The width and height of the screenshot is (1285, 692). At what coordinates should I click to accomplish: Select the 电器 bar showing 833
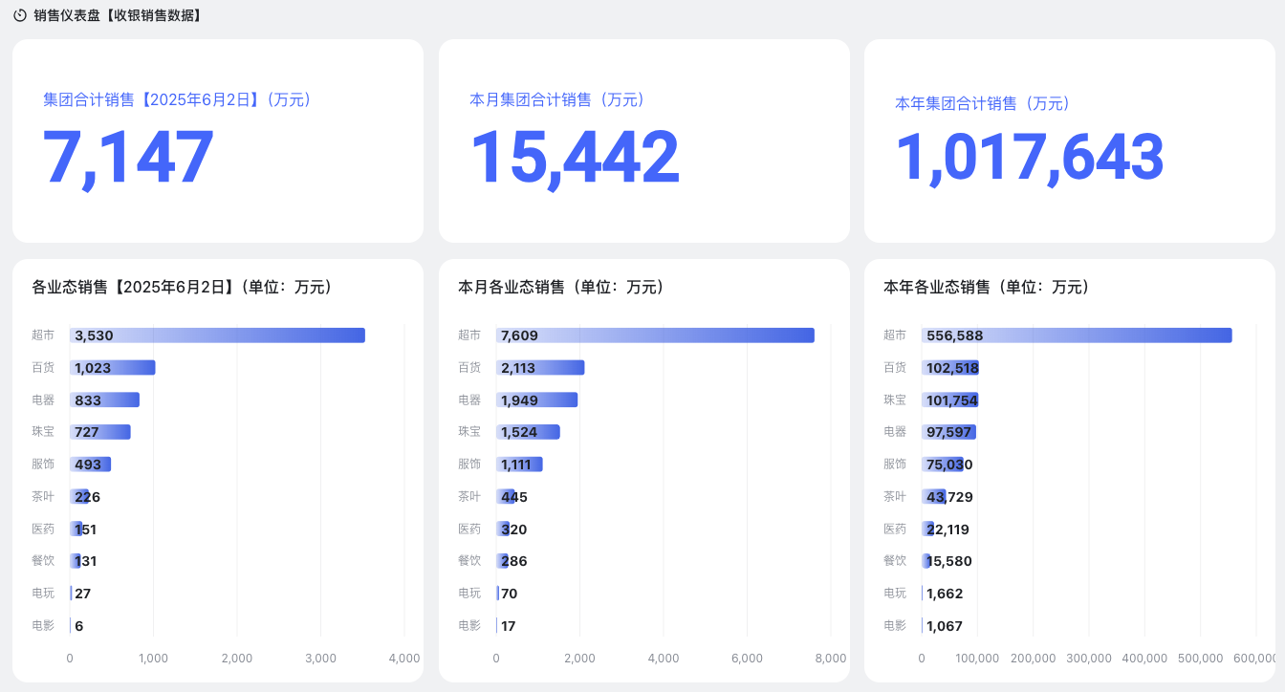105,400
